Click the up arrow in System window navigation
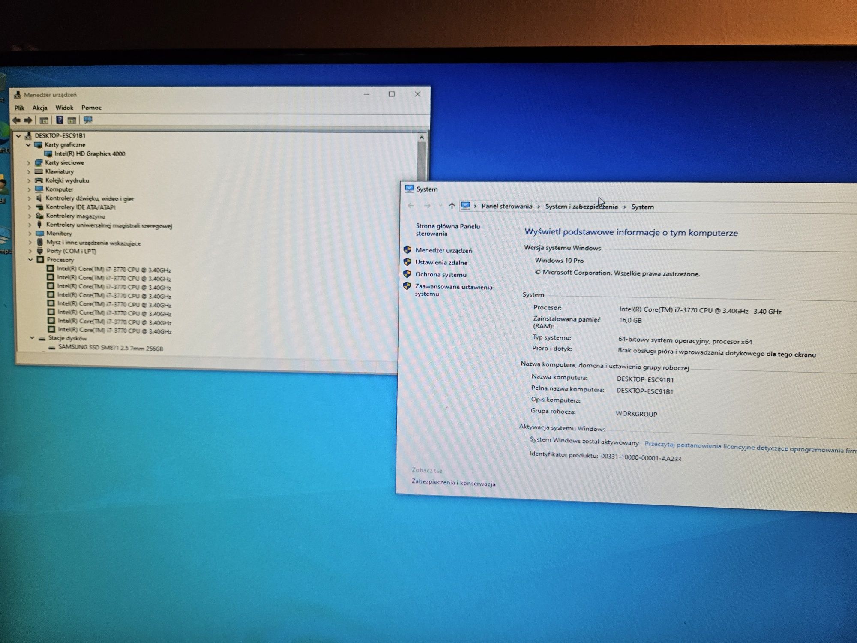 point(452,206)
